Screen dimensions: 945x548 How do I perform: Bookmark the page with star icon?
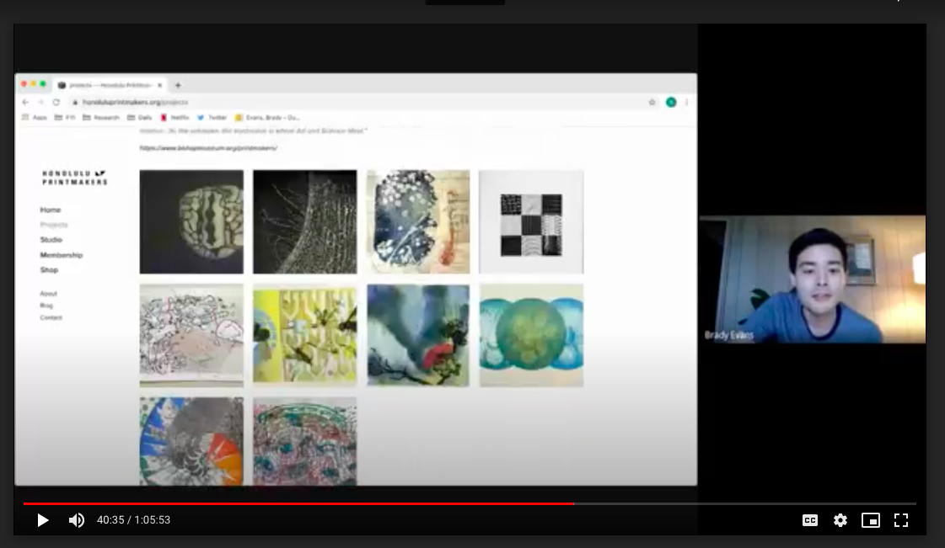[x=652, y=102]
